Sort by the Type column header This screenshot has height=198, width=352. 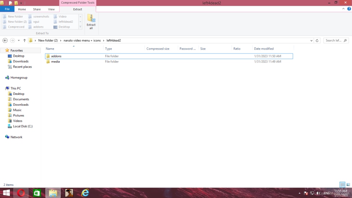point(109,49)
